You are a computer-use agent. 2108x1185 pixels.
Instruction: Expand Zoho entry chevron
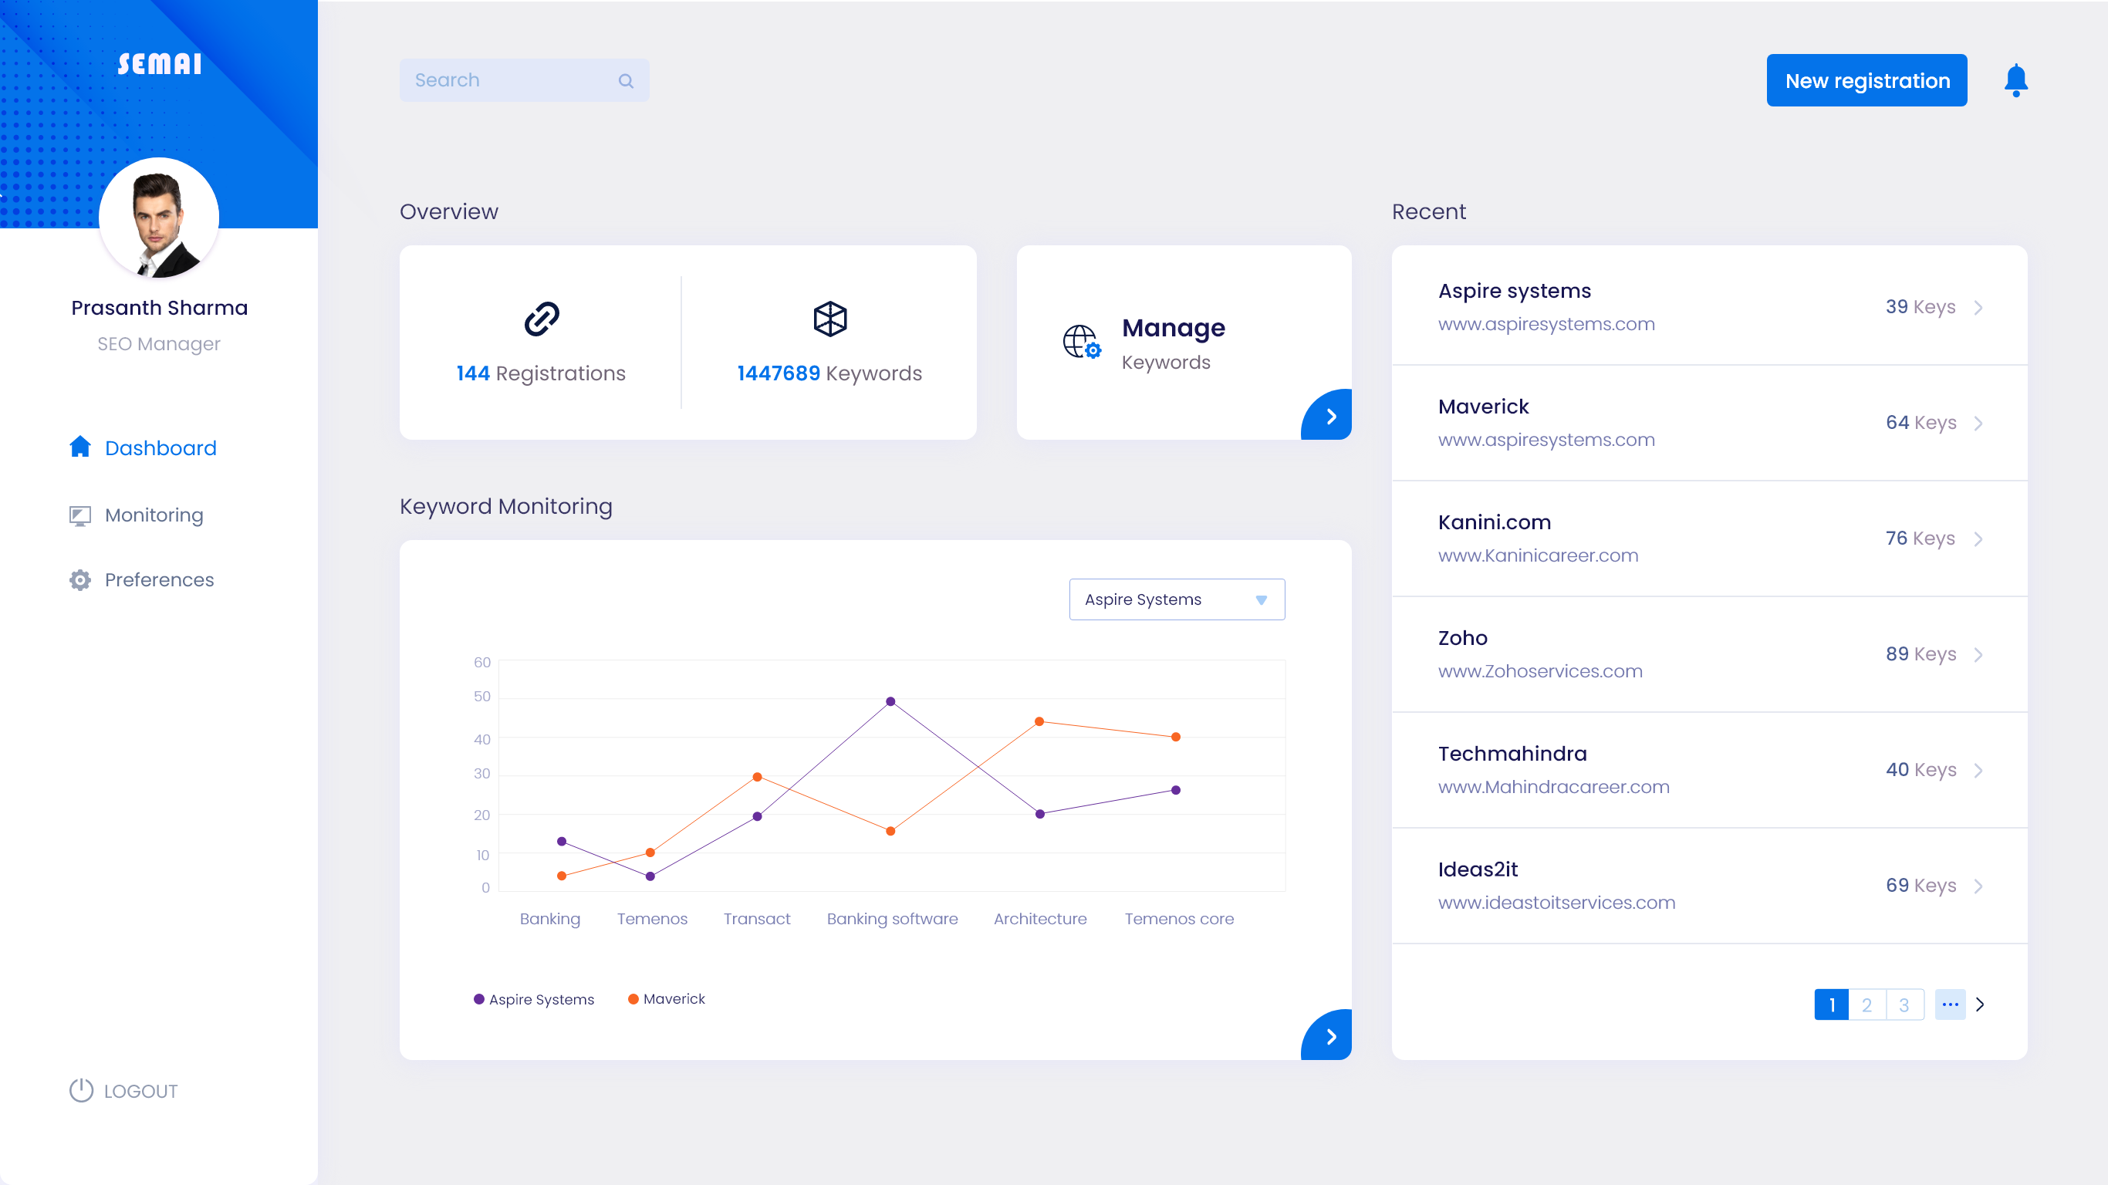tap(1978, 655)
